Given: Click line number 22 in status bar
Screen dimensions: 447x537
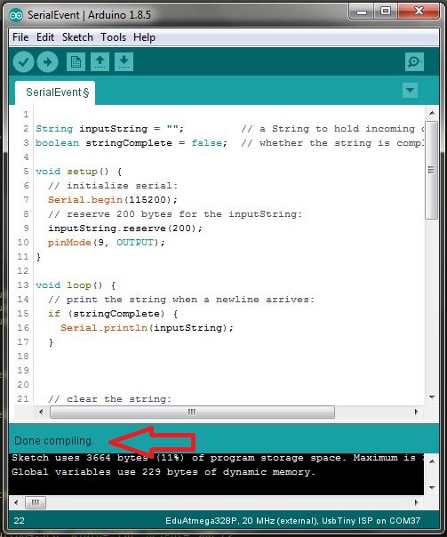Looking at the screenshot, I should (20, 521).
